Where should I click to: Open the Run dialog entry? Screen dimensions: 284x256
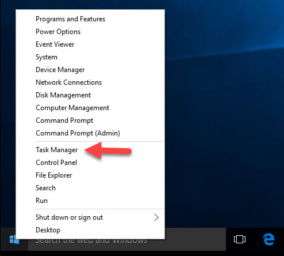41,201
